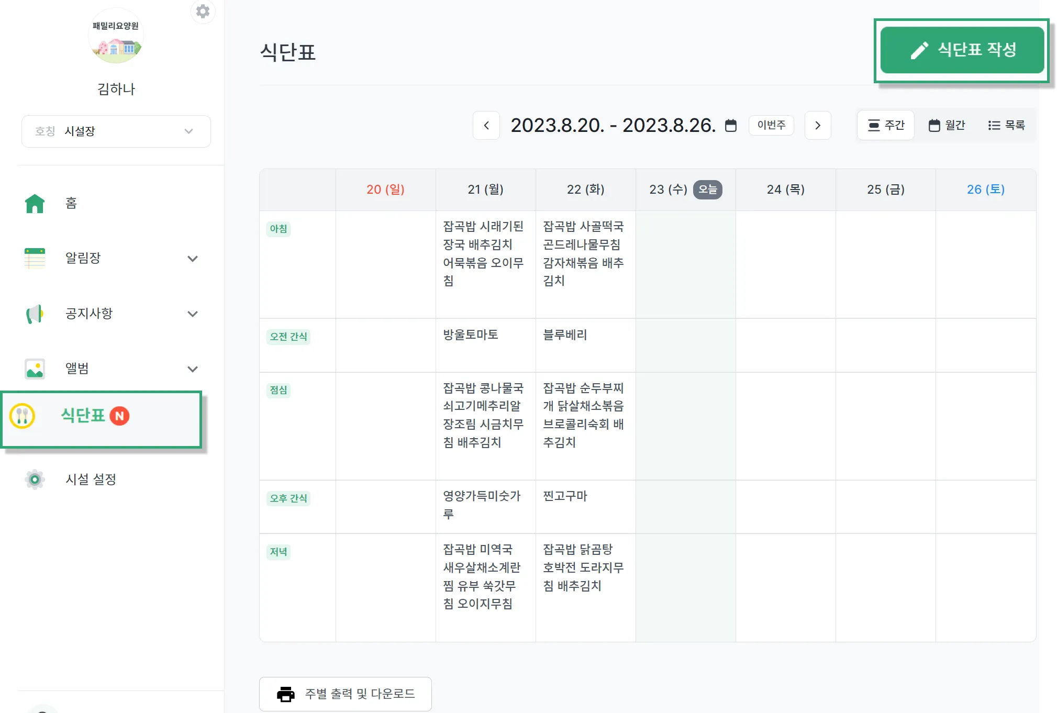Open settings gear icon near profile
Viewport: 1057px width, 713px height.
tap(203, 12)
